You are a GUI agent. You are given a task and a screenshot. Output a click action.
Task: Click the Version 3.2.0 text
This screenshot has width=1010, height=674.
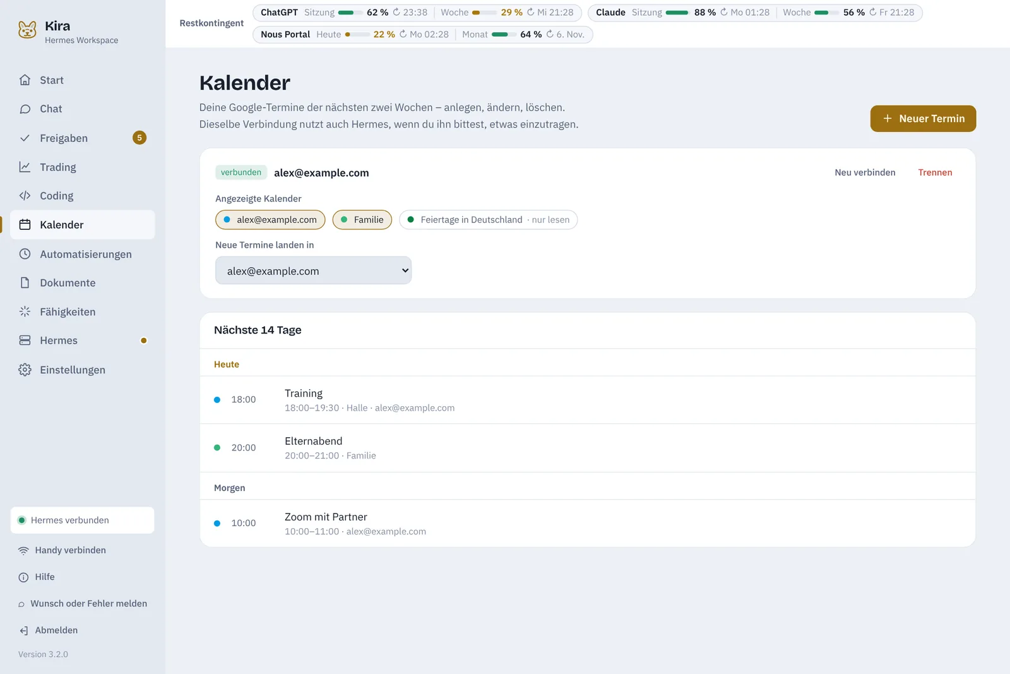pyautogui.click(x=43, y=654)
